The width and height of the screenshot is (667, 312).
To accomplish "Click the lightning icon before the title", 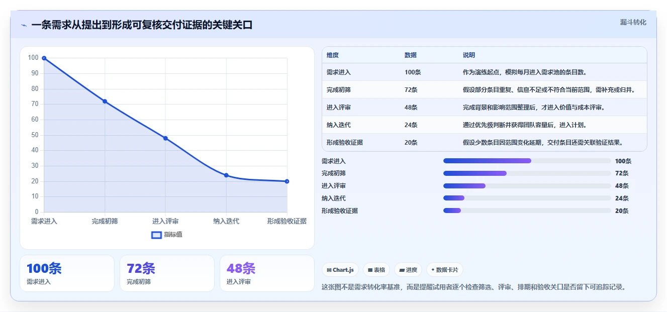I will pos(24,25).
